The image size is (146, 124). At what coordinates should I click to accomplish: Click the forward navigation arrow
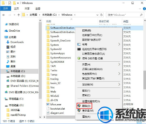pyautogui.click(x=10, y=15)
